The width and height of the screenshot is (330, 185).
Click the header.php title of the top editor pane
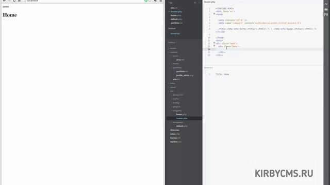pos(209,2)
